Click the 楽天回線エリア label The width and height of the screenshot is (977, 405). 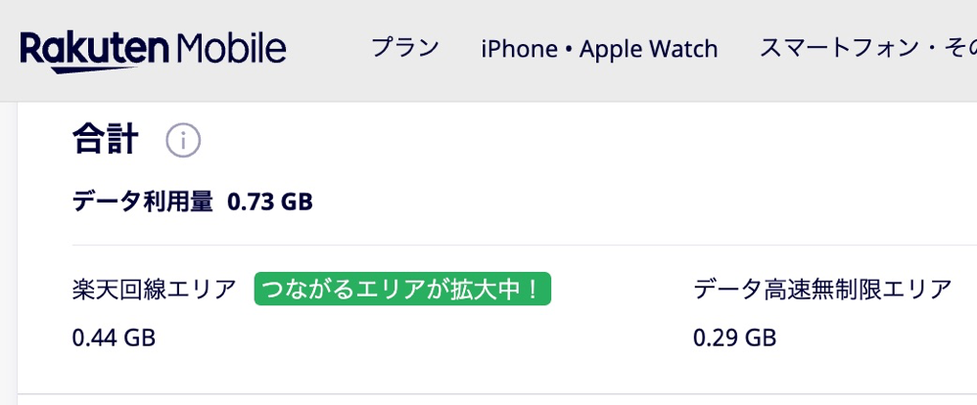point(155,290)
